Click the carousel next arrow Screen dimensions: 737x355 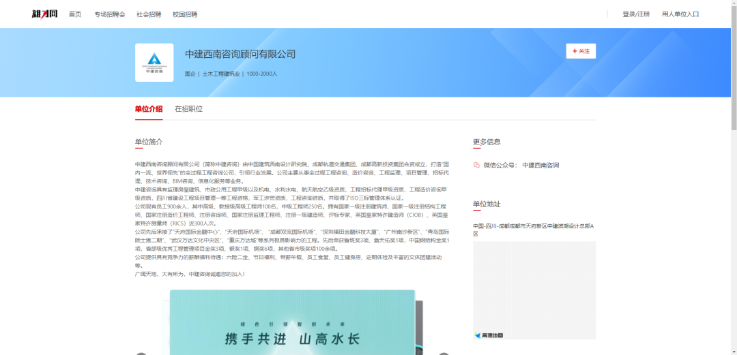click(x=444, y=353)
